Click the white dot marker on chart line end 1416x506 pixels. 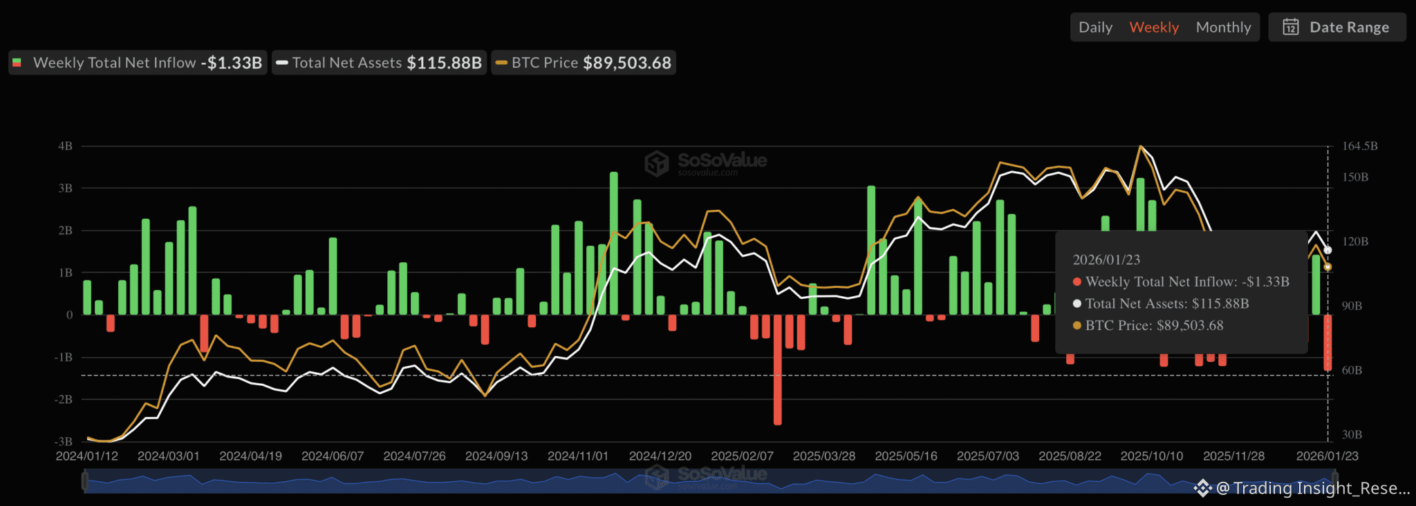pos(1327,250)
